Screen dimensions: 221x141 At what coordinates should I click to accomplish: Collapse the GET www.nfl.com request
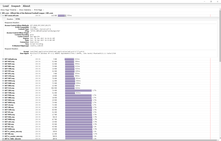[3, 16]
